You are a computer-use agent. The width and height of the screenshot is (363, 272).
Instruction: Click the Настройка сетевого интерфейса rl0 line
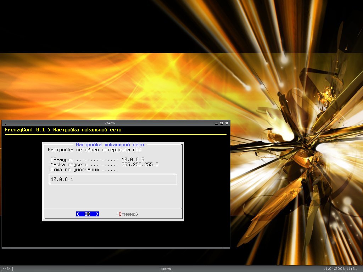coord(94,150)
